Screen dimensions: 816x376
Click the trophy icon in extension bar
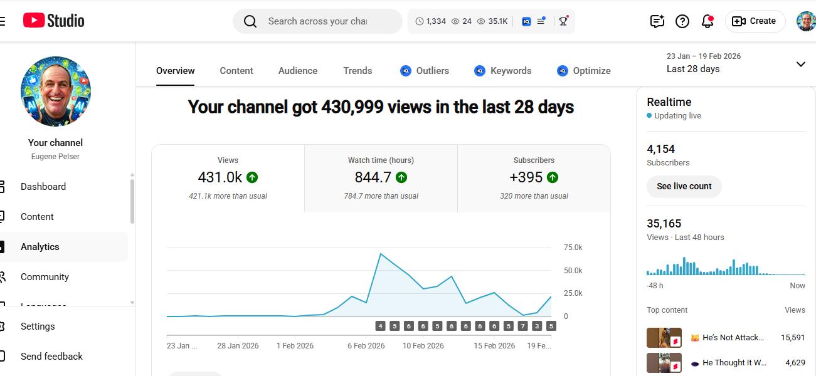[x=563, y=21]
